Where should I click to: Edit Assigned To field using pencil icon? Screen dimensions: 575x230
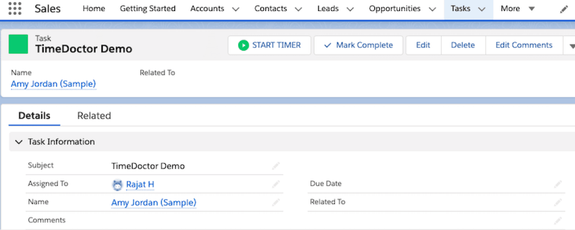coord(275,184)
